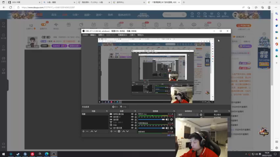
Task: Mute the 麦克风/Aux audio channel
Action: (x=167, y=119)
